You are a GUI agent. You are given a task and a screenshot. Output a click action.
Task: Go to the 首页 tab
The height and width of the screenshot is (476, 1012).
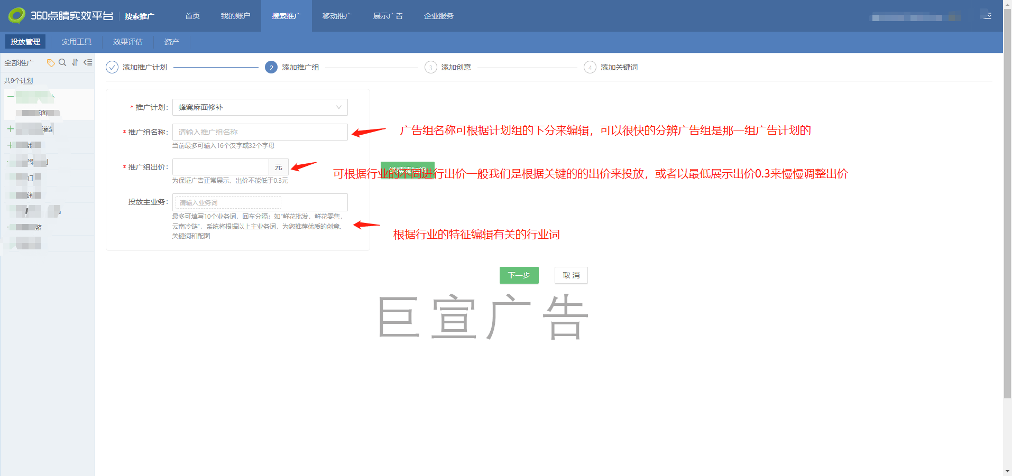pyautogui.click(x=192, y=16)
